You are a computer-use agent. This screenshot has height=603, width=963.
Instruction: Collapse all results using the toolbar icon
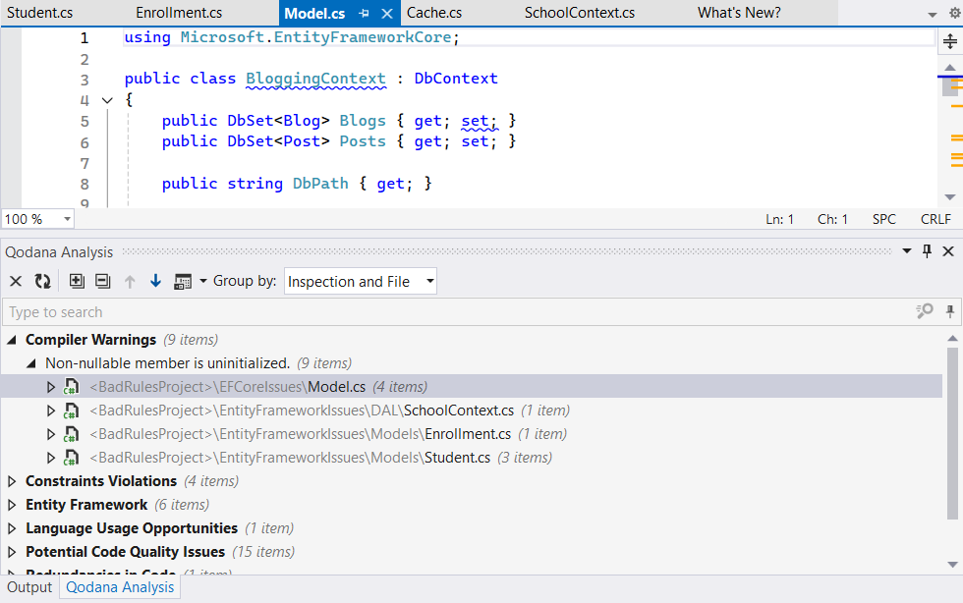click(102, 281)
